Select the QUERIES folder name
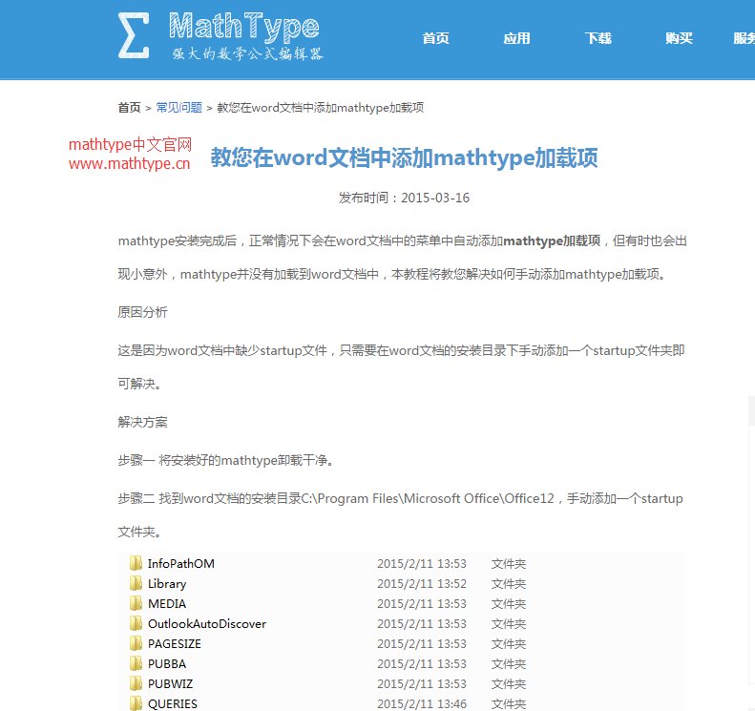Viewport: 755px width, 711px height. (x=173, y=703)
